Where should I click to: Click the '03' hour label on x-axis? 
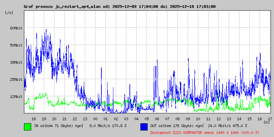pos(126,119)
